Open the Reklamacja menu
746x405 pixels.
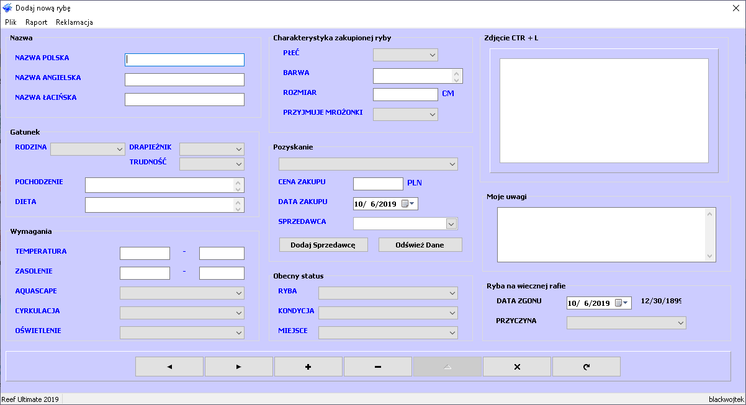pyautogui.click(x=74, y=22)
